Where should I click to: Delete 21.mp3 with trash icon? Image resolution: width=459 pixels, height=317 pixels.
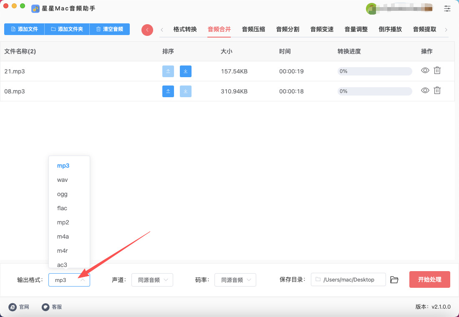437,70
